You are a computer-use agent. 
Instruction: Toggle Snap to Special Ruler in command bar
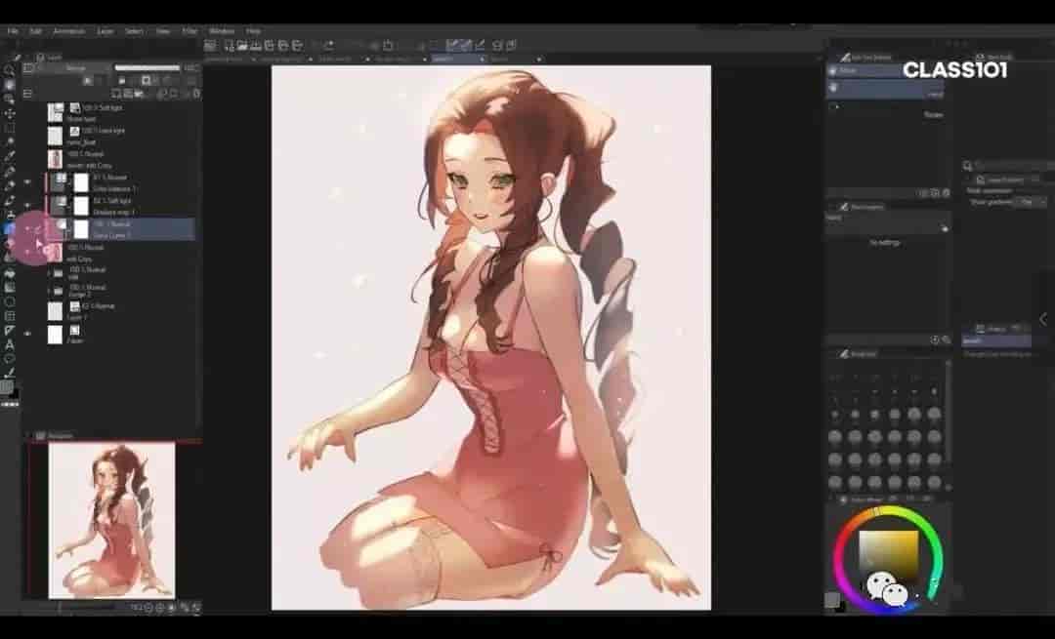[466, 45]
